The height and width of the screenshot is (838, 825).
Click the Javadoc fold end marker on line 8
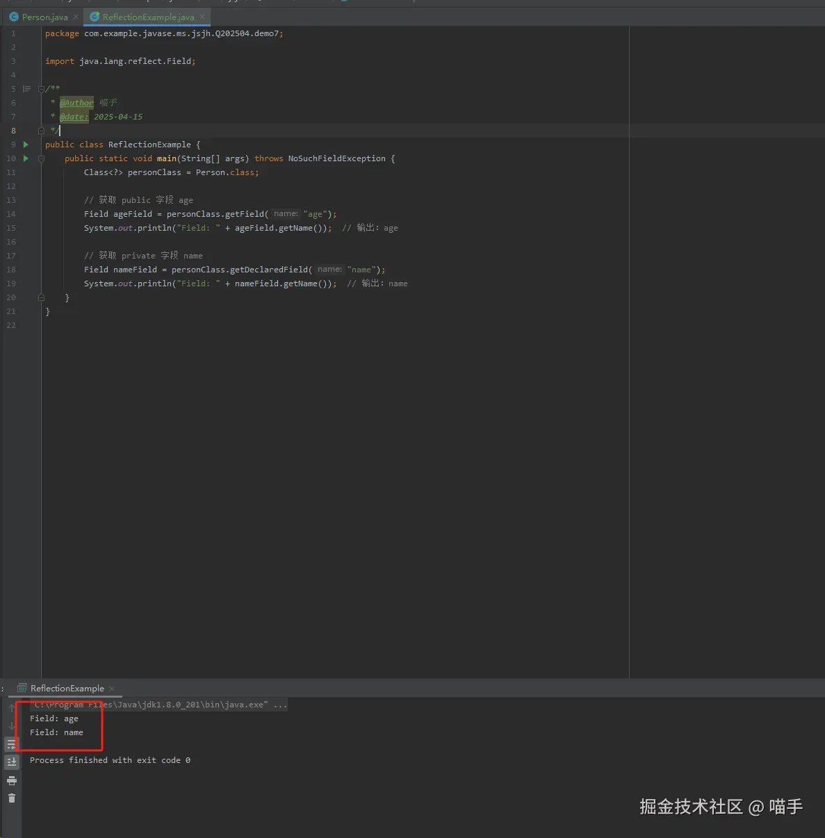tap(41, 131)
